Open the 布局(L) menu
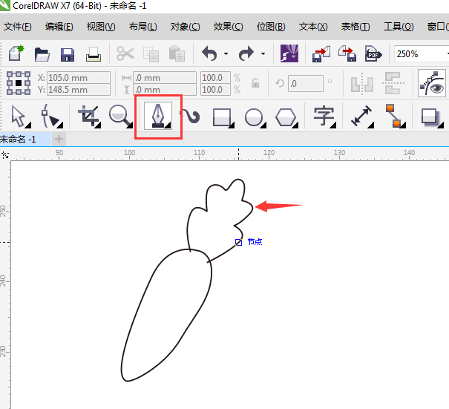Image resolution: width=449 pixels, height=409 pixels. point(143,27)
